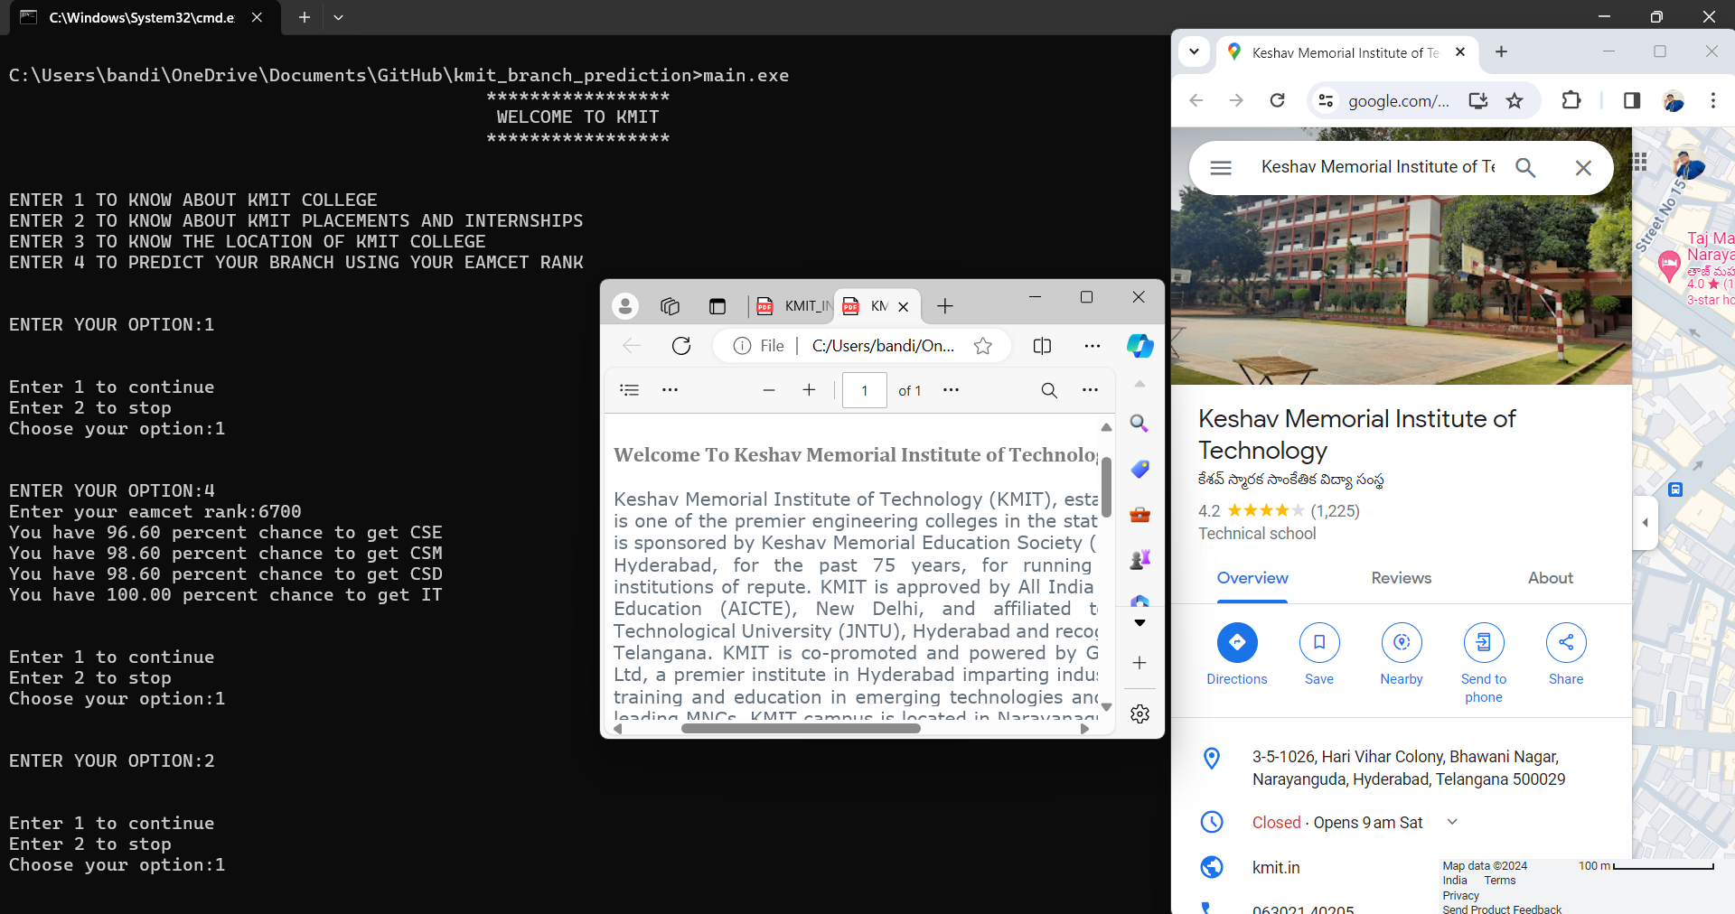Add PDF page to Edge favorites
This screenshot has width=1735, height=914.
coord(983,346)
